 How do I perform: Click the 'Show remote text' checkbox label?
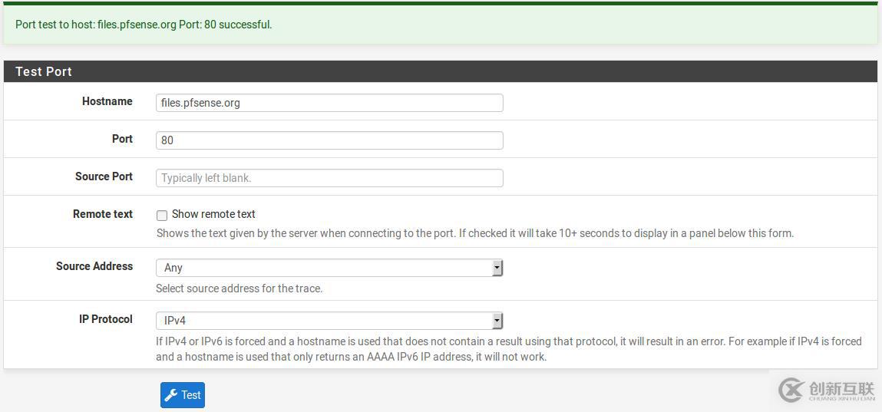(213, 214)
